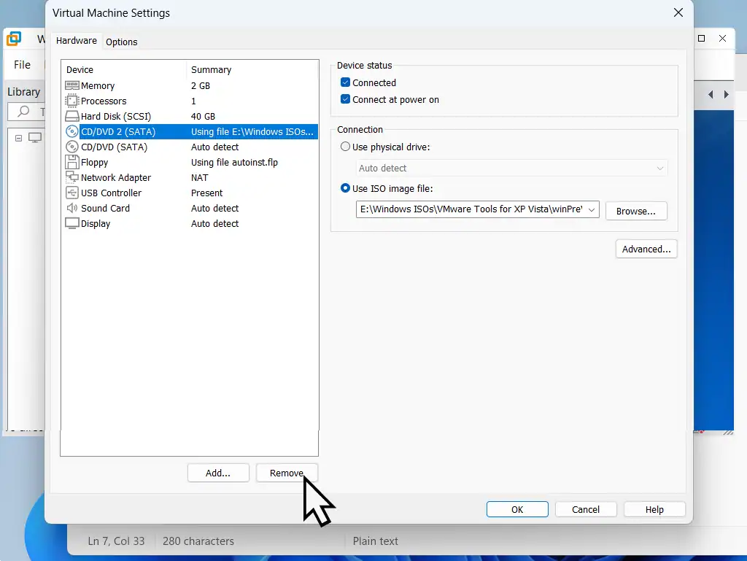Maximize the VMware Workstation window
Screen dimensions: 747x561
(x=701, y=39)
